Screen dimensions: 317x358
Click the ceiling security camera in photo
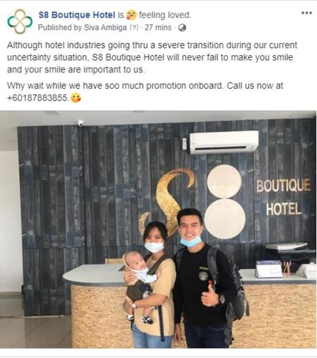pos(80,123)
